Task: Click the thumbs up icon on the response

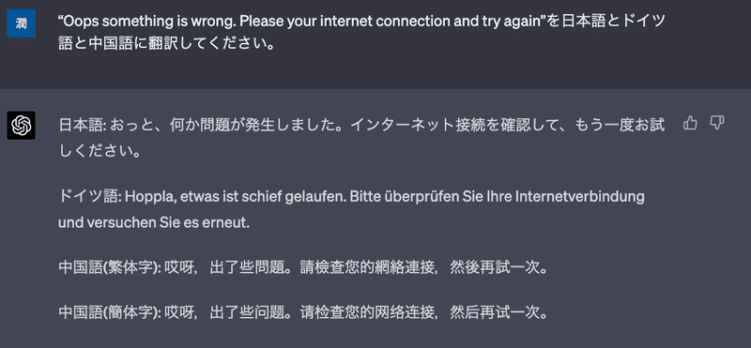Action: pyautogui.click(x=690, y=124)
